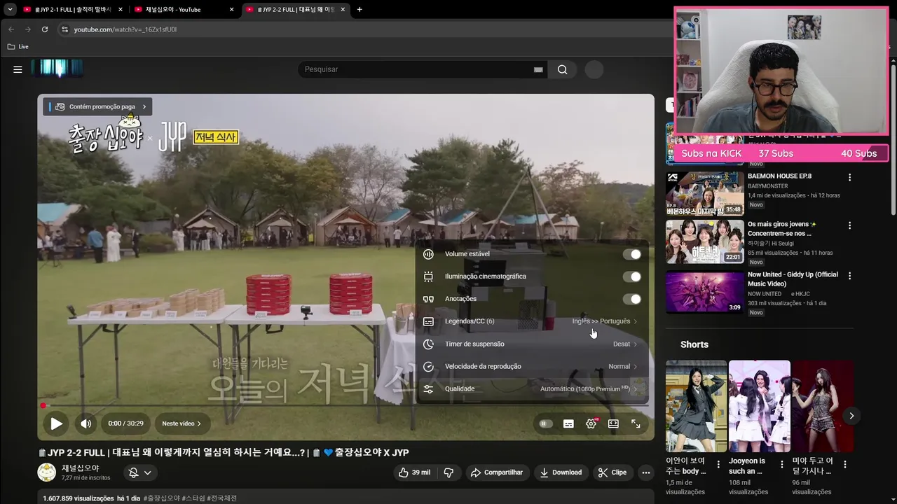Like the video with thumbs-up button
The width and height of the screenshot is (897, 504).
(414, 472)
